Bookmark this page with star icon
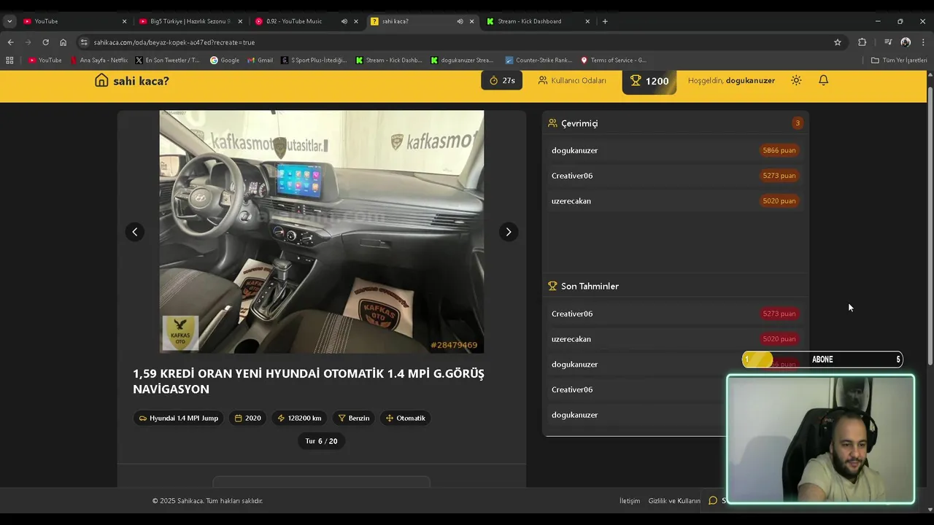Screen dimensions: 934x525 tap(838, 42)
